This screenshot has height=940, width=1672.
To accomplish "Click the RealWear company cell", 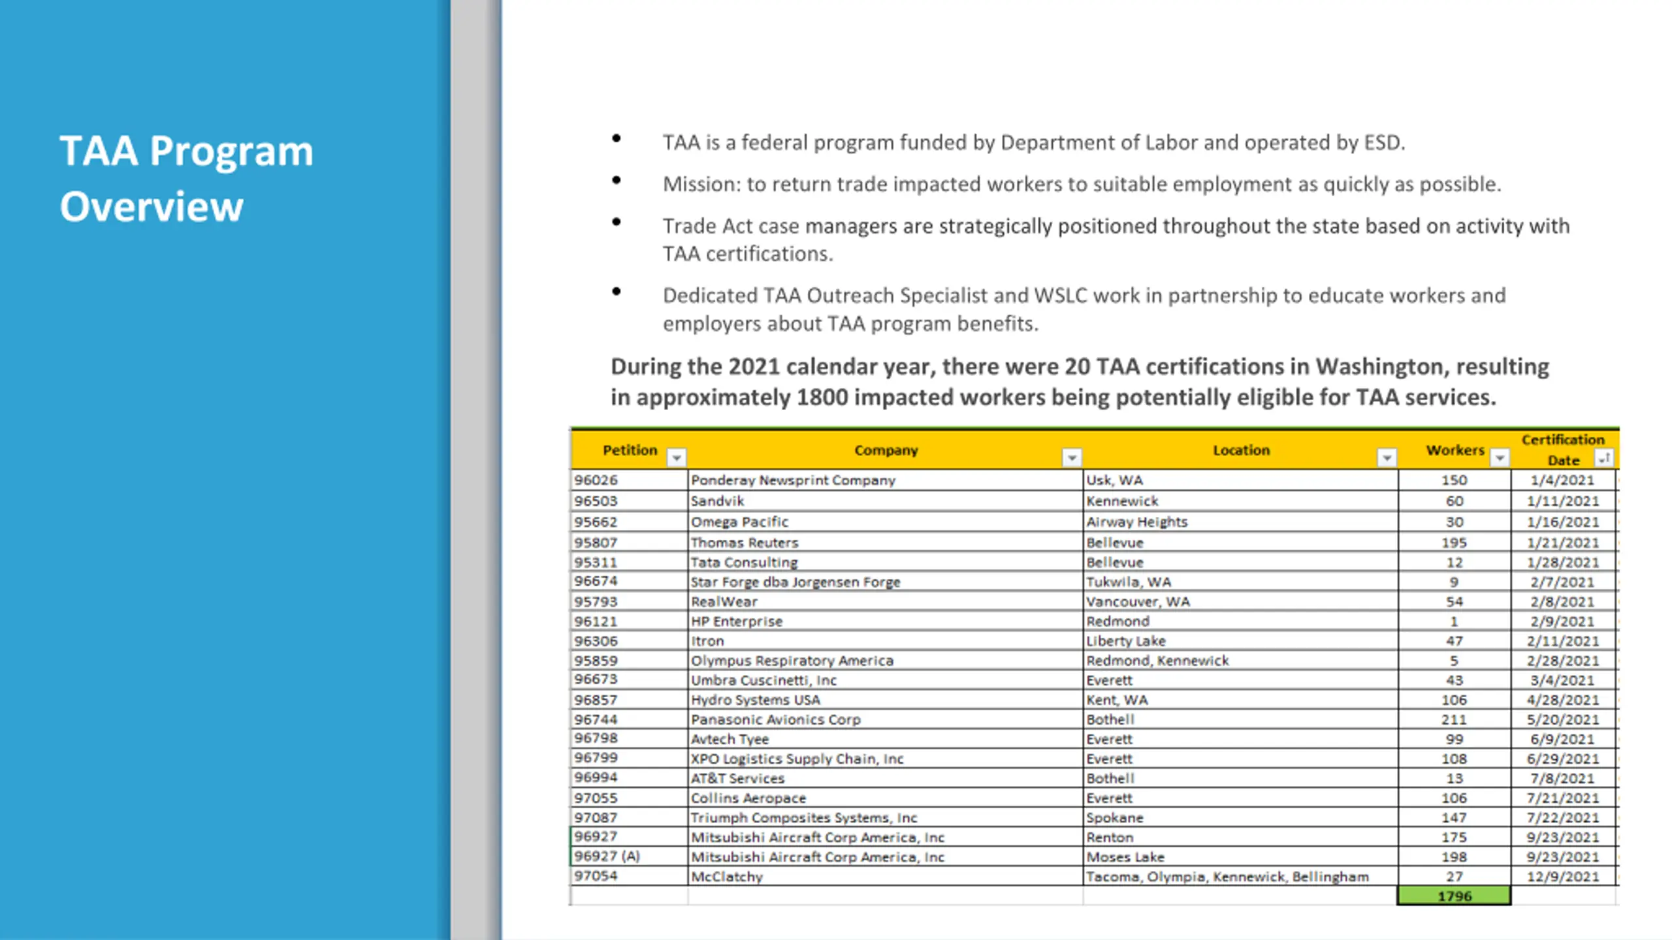I will coord(886,601).
